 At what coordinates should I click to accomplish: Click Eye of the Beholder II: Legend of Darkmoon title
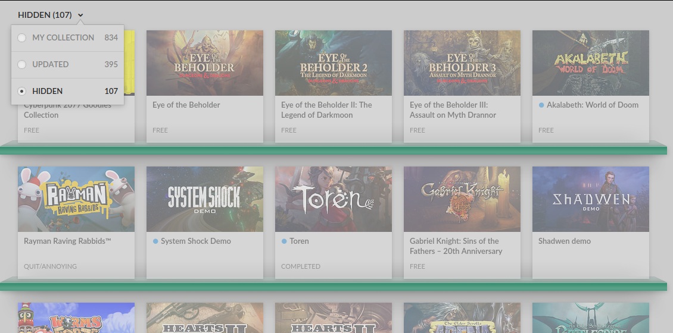326,110
